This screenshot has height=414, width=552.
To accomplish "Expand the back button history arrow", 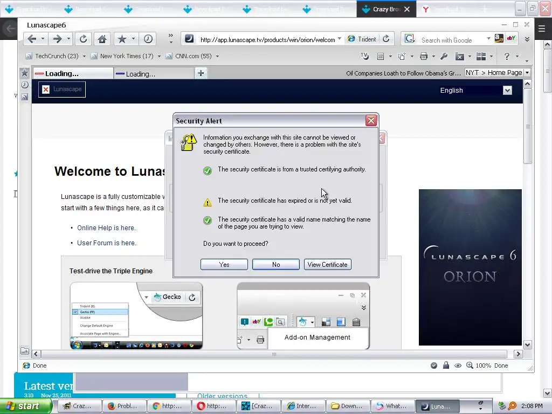I will click(x=43, y=38).
